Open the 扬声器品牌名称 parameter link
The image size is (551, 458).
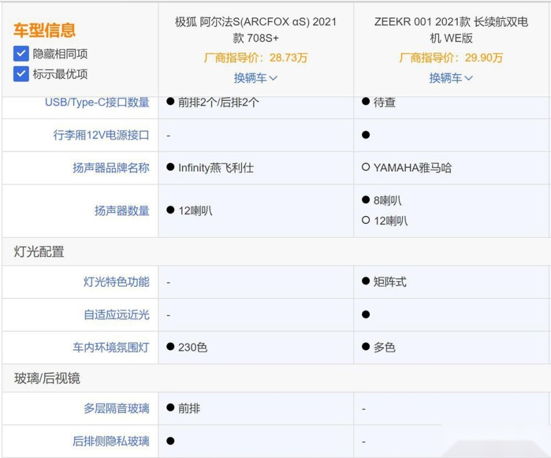tap(111, 168)
